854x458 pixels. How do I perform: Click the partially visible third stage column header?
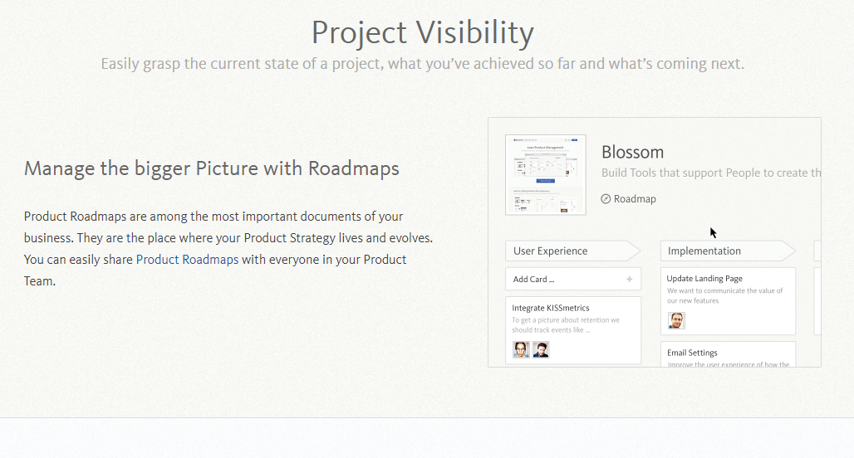(x=817, y=251)
